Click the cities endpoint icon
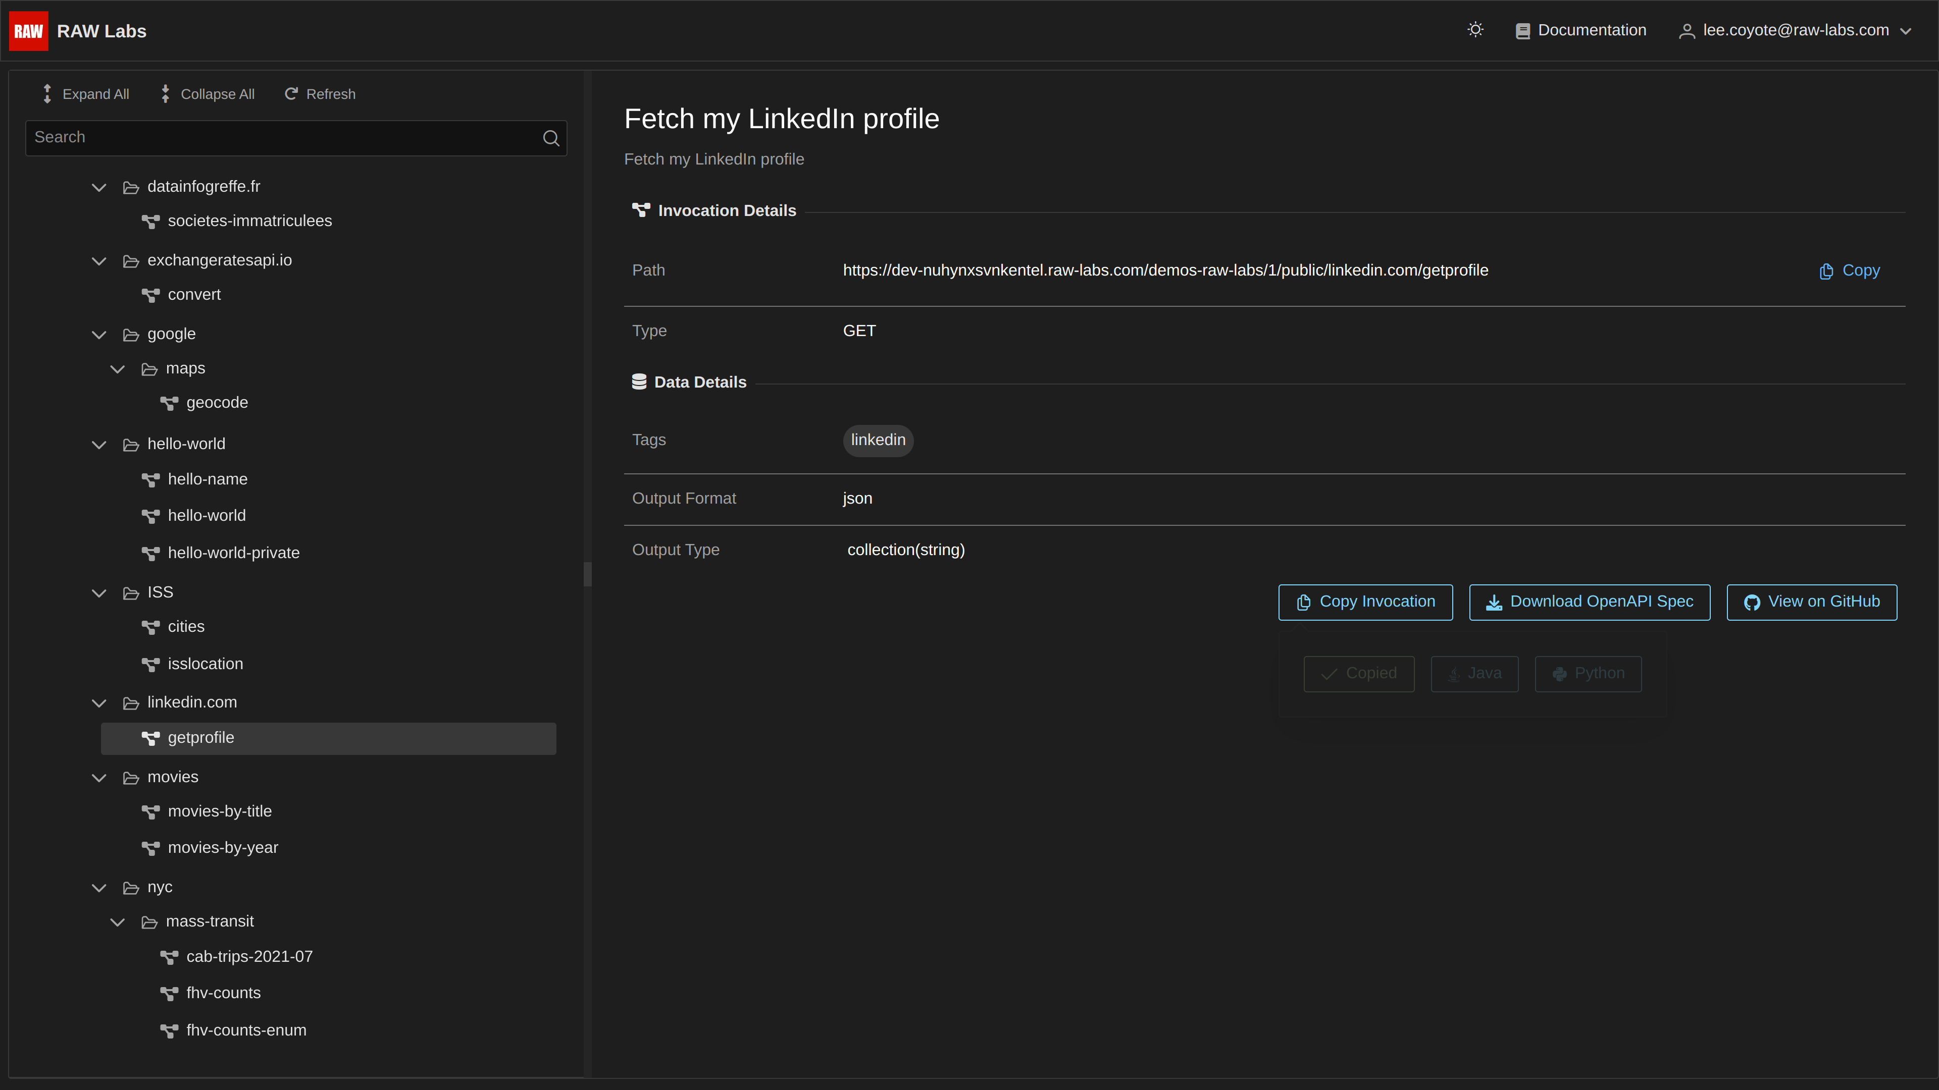Screen dimensions: 1939x1090 (x=150, y=627)
